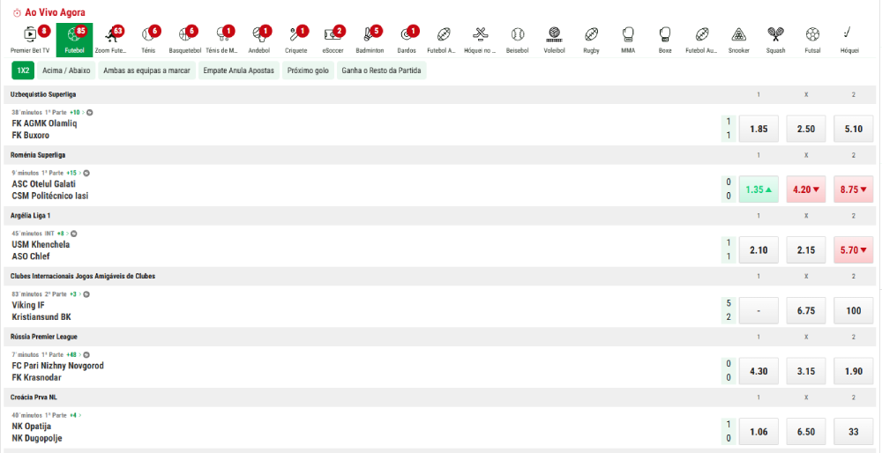Switch to the Acima / Abaixo tab
The height and width of the screenshot is (453, 882).
tap(66, 71)
